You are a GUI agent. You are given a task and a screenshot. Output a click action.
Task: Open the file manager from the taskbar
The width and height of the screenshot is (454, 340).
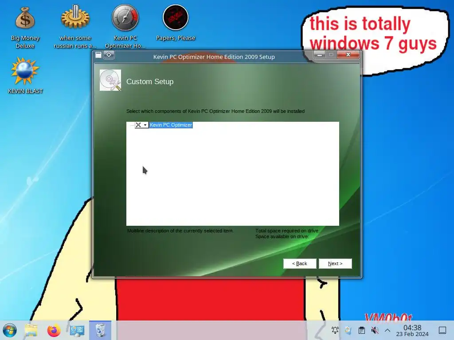[x=31, y=330]
